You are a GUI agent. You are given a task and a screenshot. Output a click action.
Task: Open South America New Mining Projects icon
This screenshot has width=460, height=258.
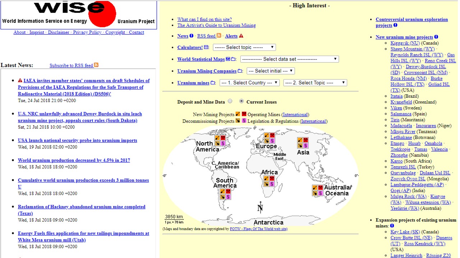[x=223, y=191]
